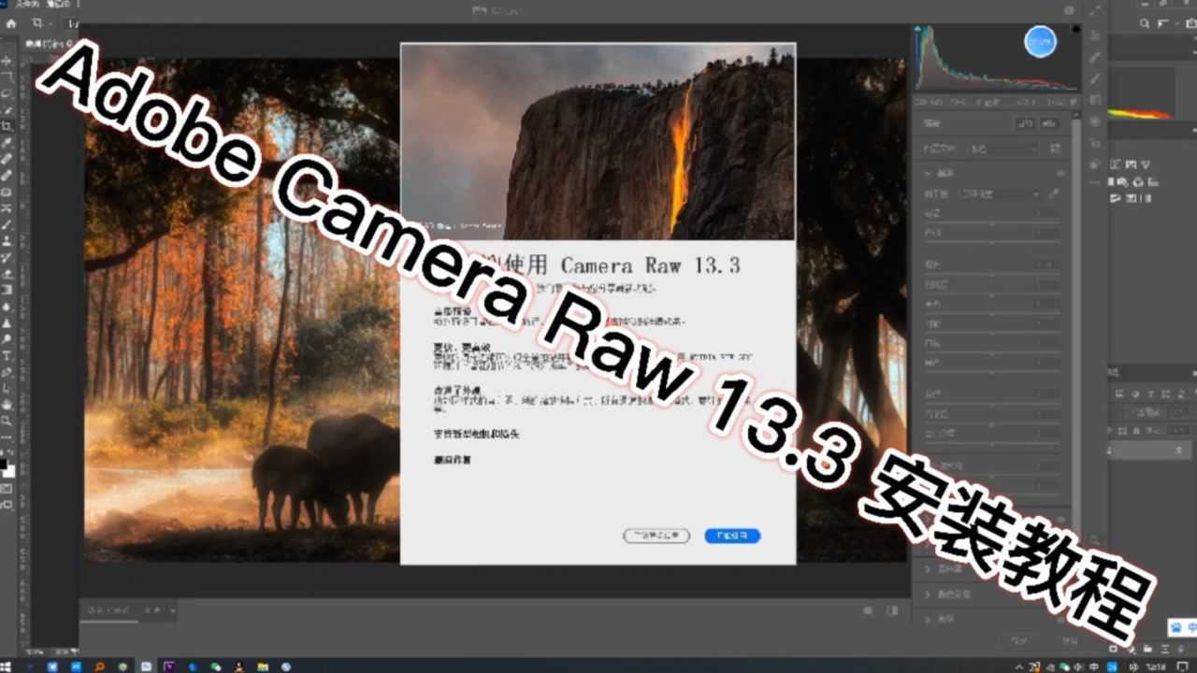Open the Profile dropdown in the Basic panel
Viewport: 1197px width, 673px height.
(x=1001, y=149)
